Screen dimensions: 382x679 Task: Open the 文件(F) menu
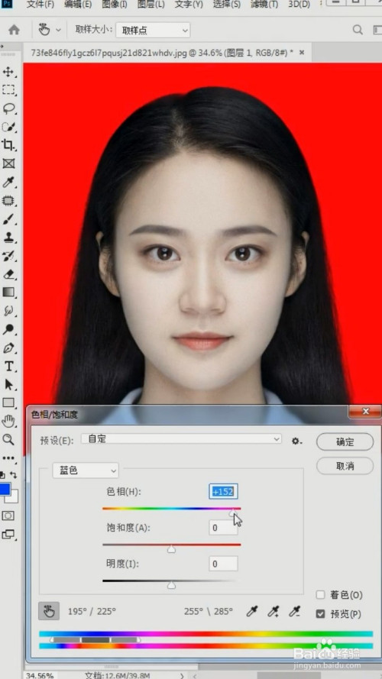tap(40, 5)
